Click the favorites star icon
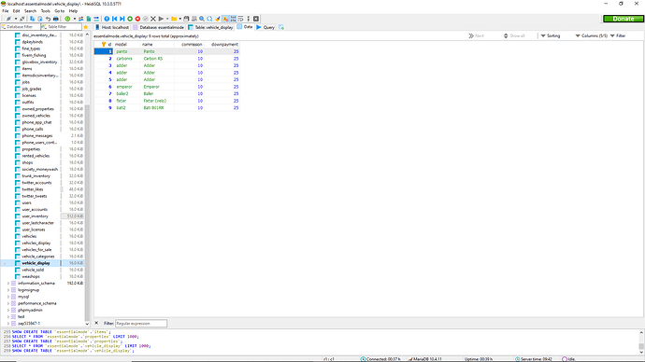 [86, 27]
